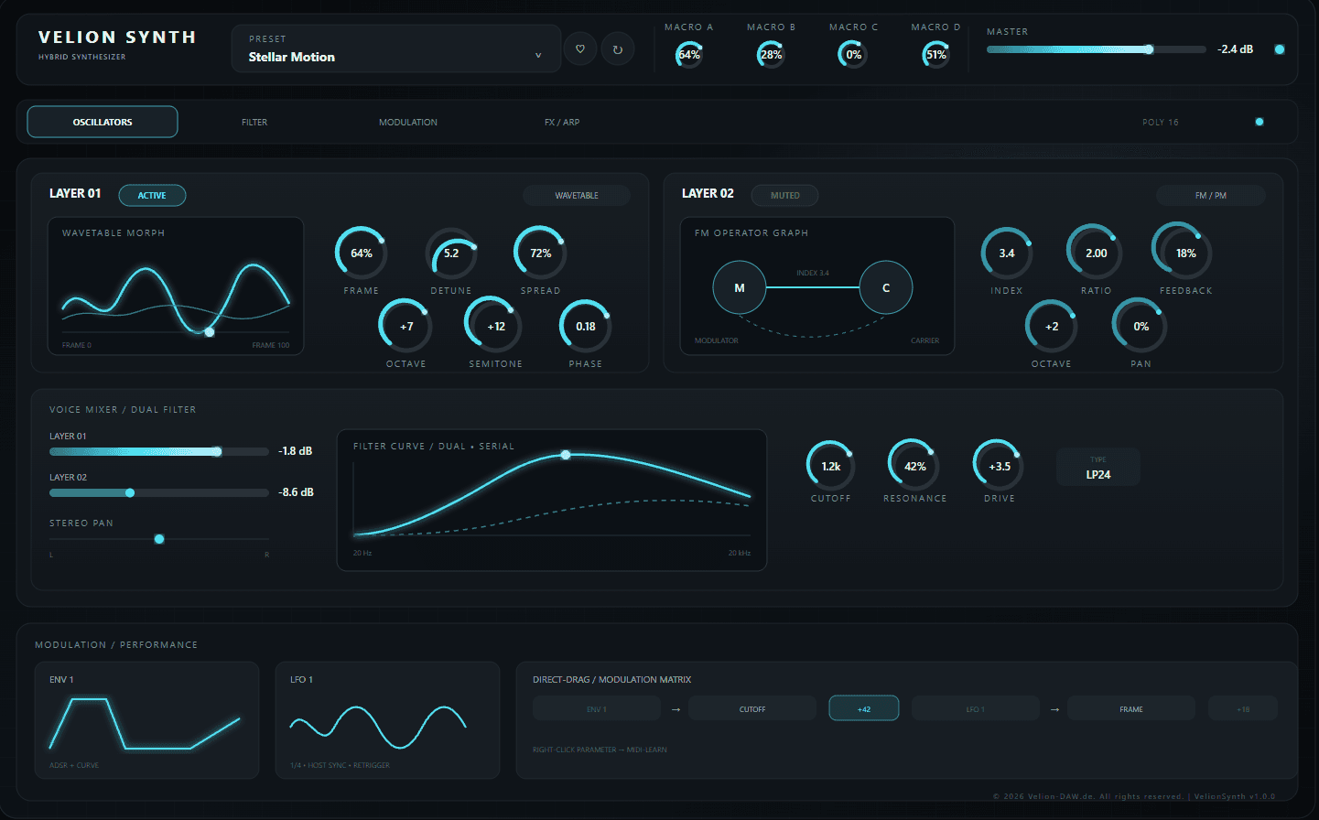This screenshot has height=820, width=1319.
Task: Toggle the master power indicator dot
Action: 1280,49
